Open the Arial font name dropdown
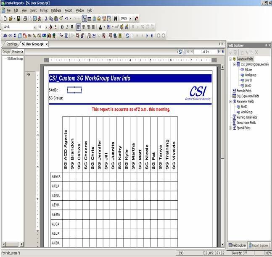 35,27
